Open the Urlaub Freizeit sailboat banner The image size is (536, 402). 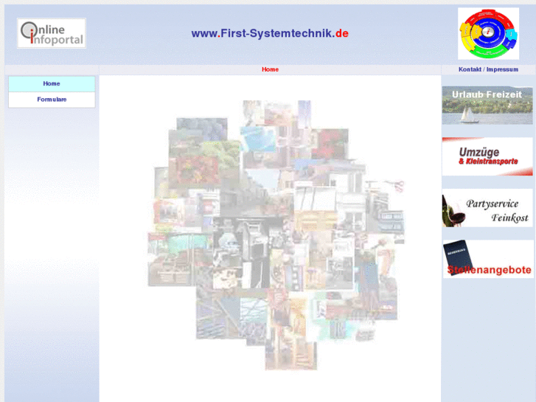tap(487, 105)
